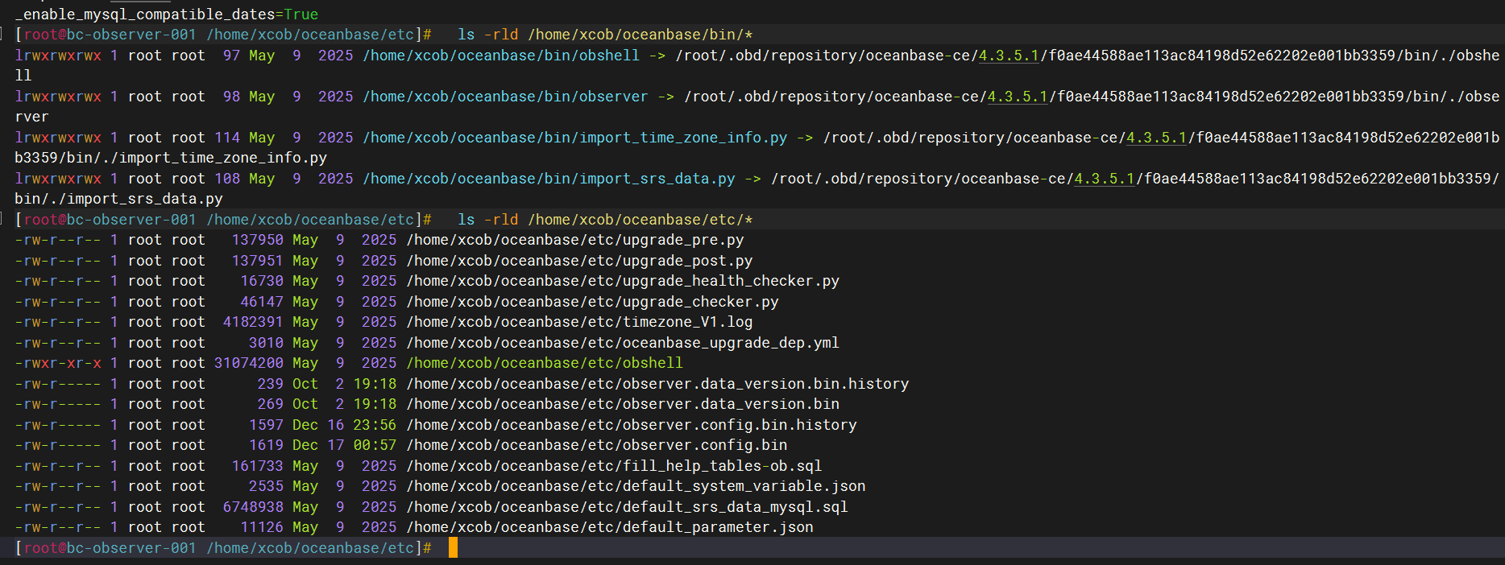Screen dimensions: 1505x565
Task: Select the timezone_V1.log file path
Action: [579, 322]
